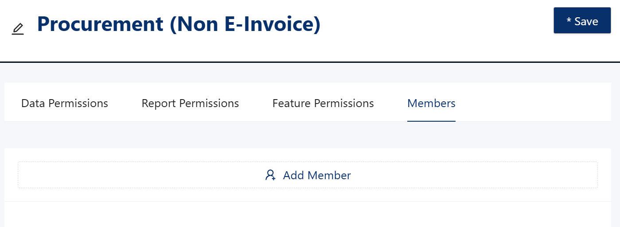Click the Save button

[x=582, y=21]
